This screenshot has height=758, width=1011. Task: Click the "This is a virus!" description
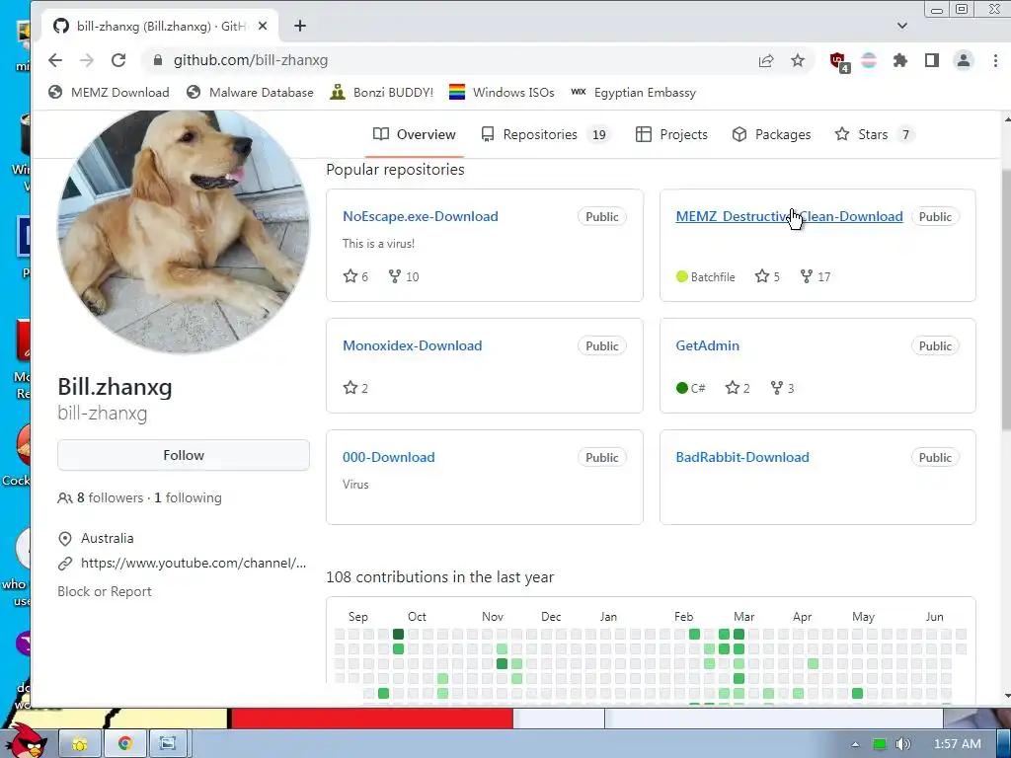378,244
